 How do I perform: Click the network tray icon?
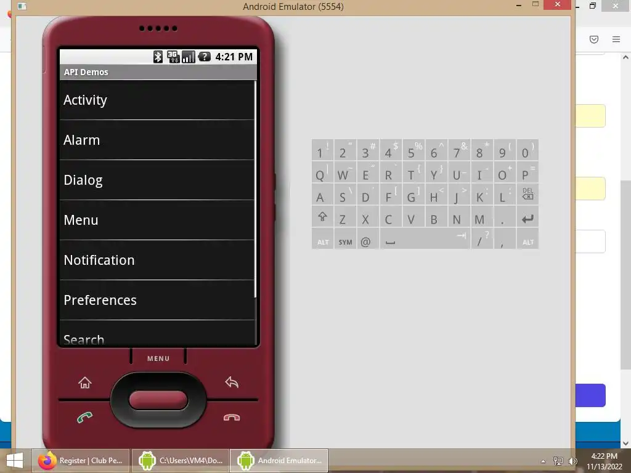pyautogui.click(x=558, y=461)
